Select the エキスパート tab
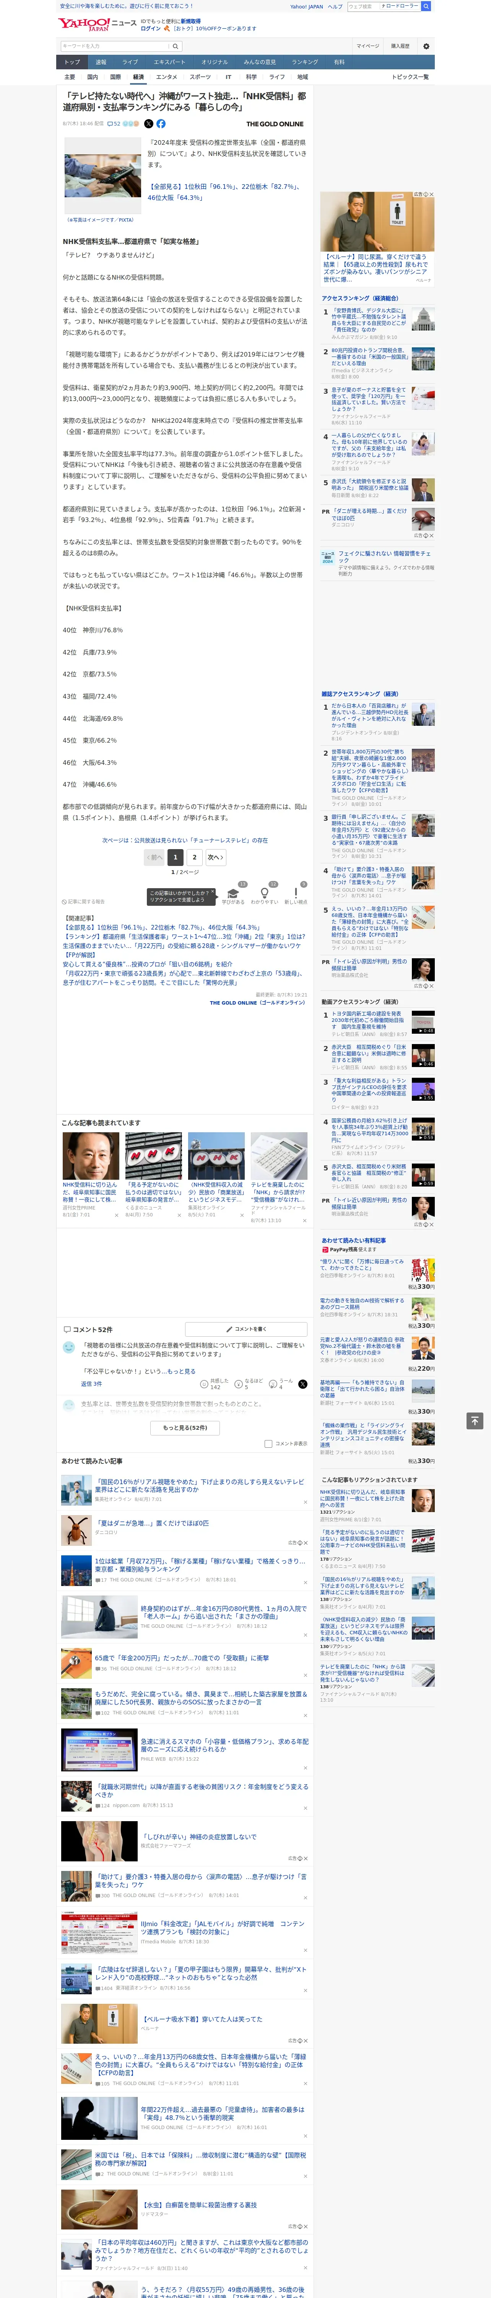 pyautogui.click(x=169, y=62)
